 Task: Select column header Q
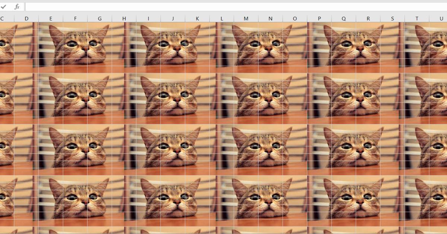pos(344,17)
